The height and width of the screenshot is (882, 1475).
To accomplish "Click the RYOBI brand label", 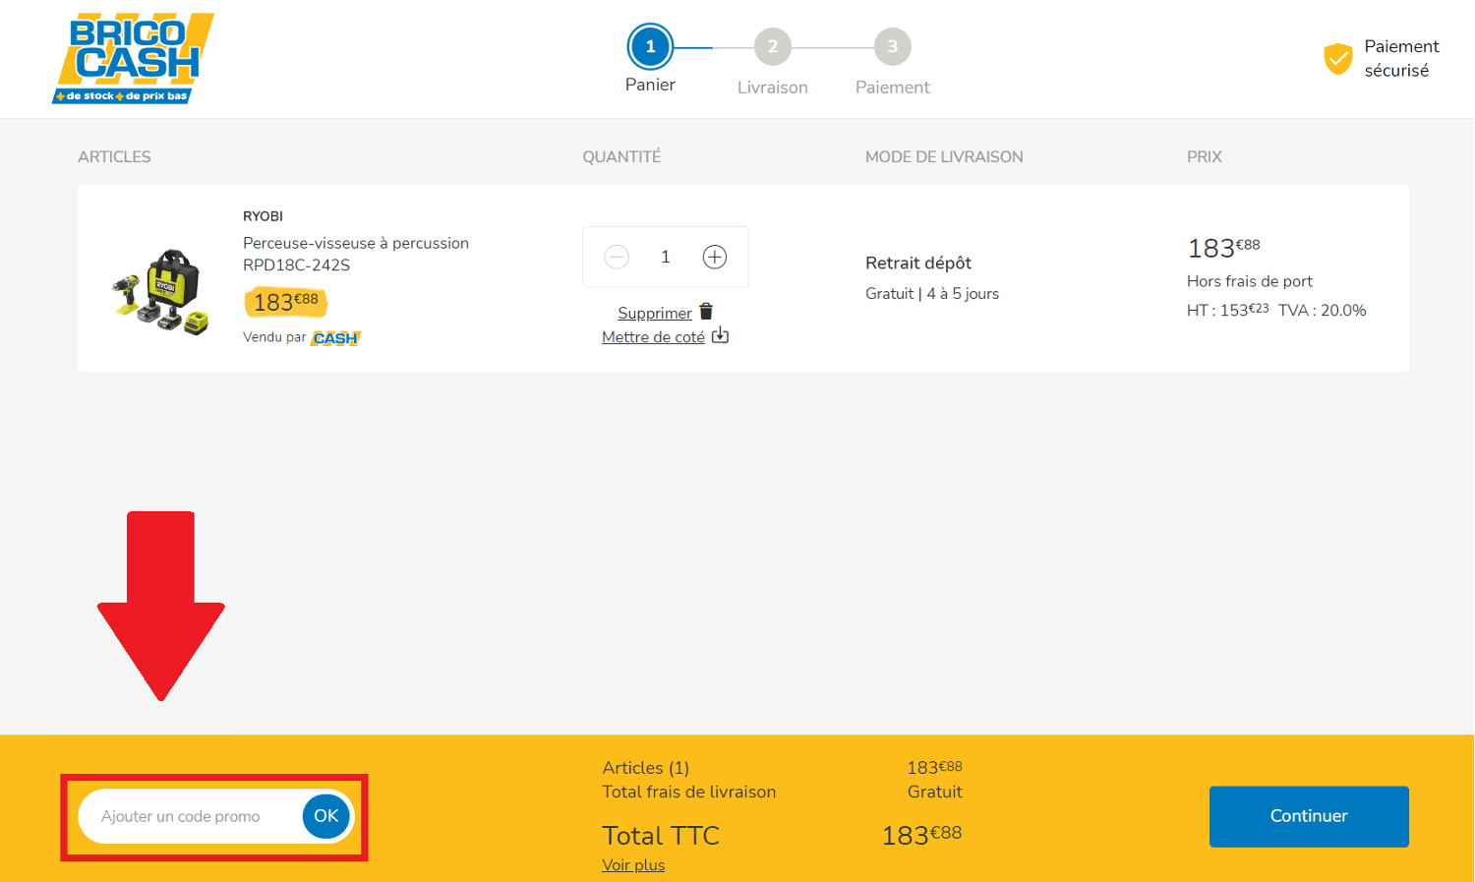I will tap(263, 216).
